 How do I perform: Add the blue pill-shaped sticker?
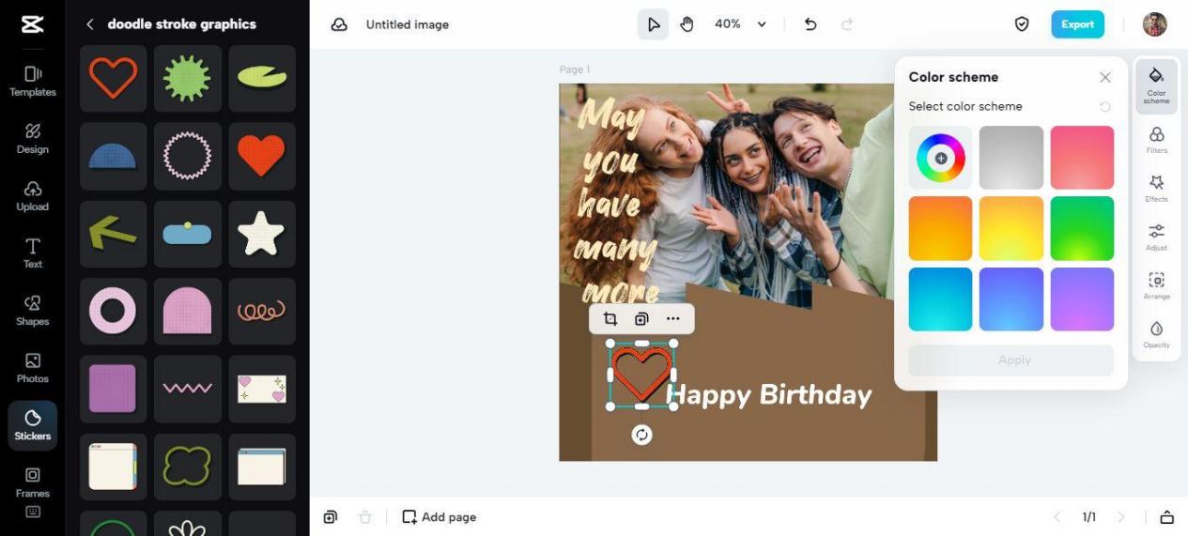[x=188, y=234]
